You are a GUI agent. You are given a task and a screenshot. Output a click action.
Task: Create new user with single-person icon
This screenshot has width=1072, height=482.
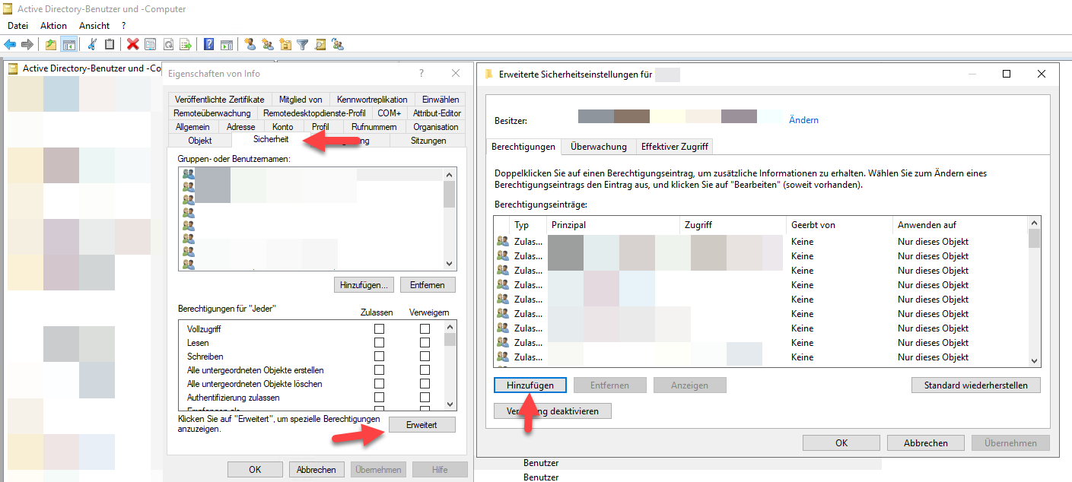pyautogui.click(x=250, y=44)
